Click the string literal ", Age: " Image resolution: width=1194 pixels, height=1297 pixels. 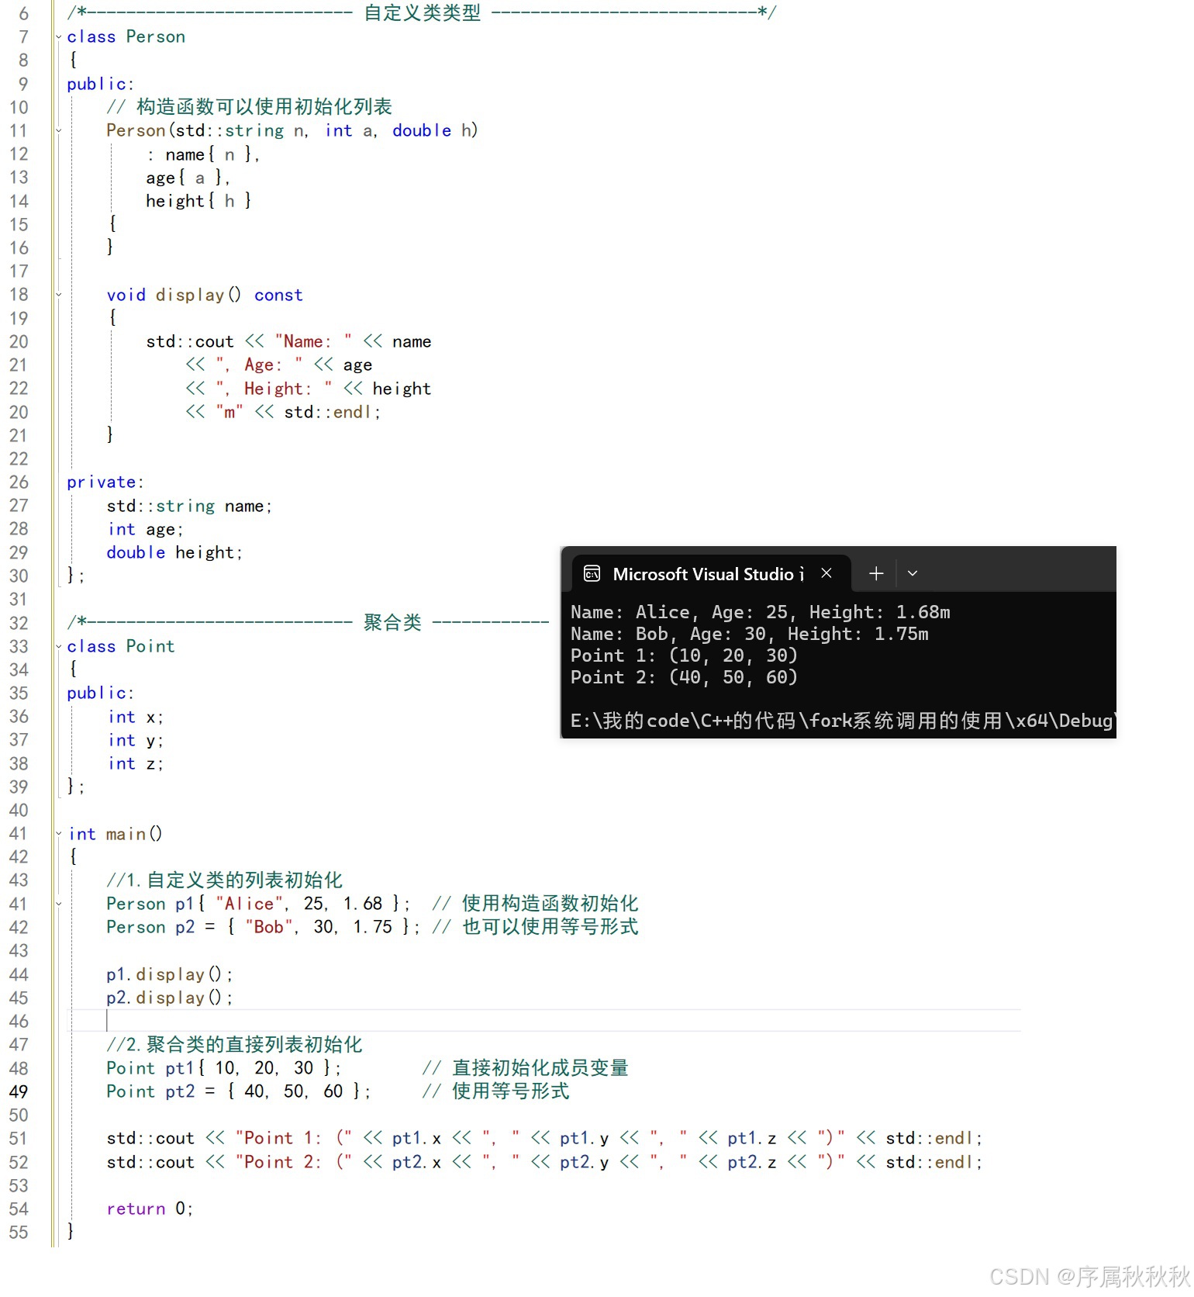[x=260, y=365]
